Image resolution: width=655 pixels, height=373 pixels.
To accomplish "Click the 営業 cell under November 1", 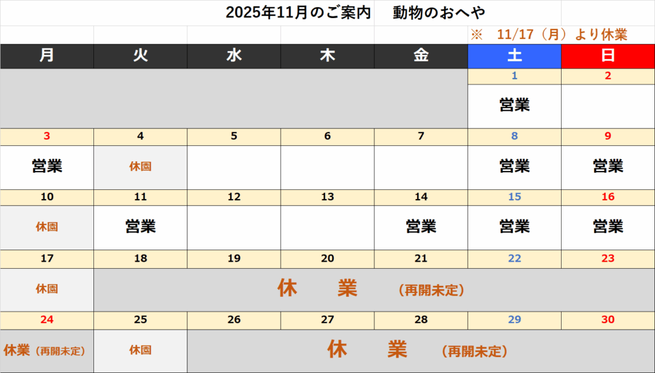I will [514, 106].
